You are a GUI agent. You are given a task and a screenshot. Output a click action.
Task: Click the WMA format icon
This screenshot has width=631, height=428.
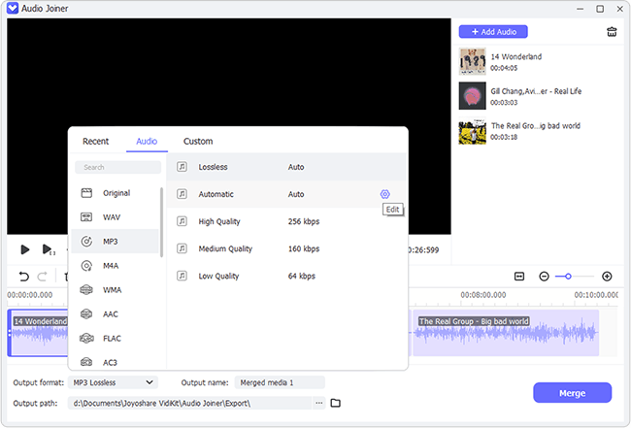86,290
